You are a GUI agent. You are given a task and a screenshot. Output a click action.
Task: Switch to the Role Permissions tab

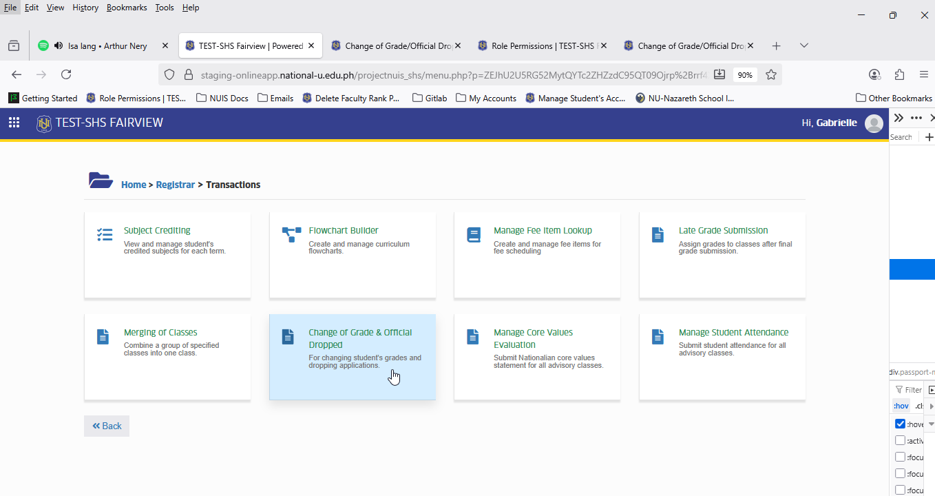tap(543, 45)
